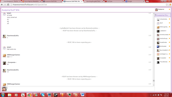The width and height of the screenshot is (172, 97).
Task: Click the network signal tray icon
Action: [x=153, y=95]
